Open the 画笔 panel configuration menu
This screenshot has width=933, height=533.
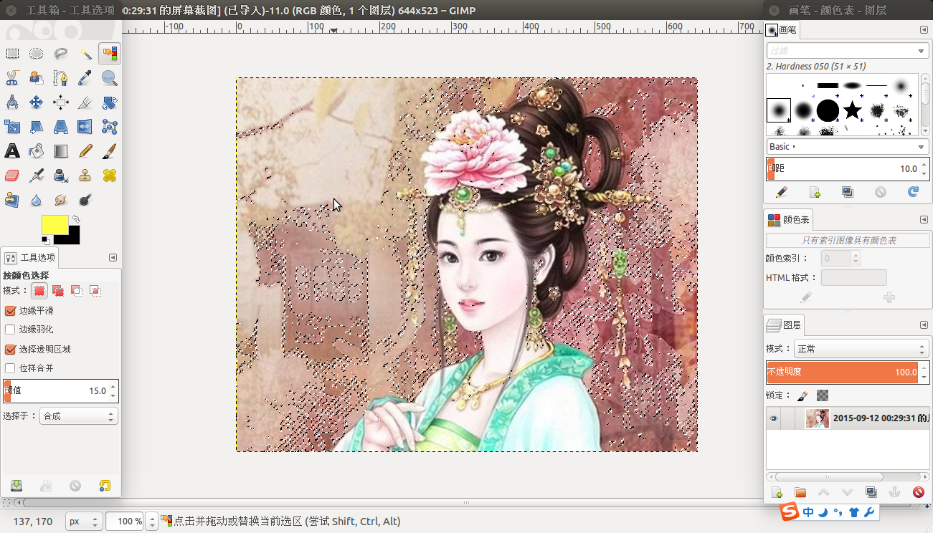(x=924, y=29)
